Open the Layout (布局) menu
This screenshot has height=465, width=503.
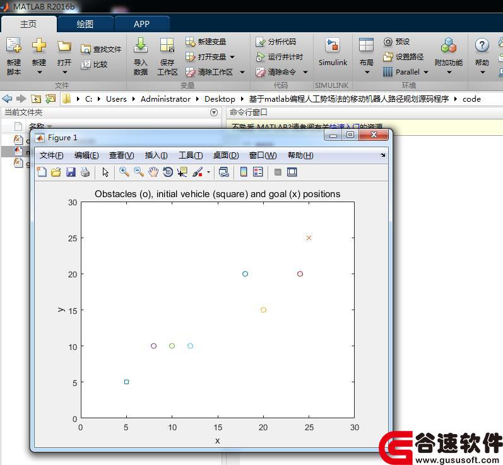(x=366, y=56)
